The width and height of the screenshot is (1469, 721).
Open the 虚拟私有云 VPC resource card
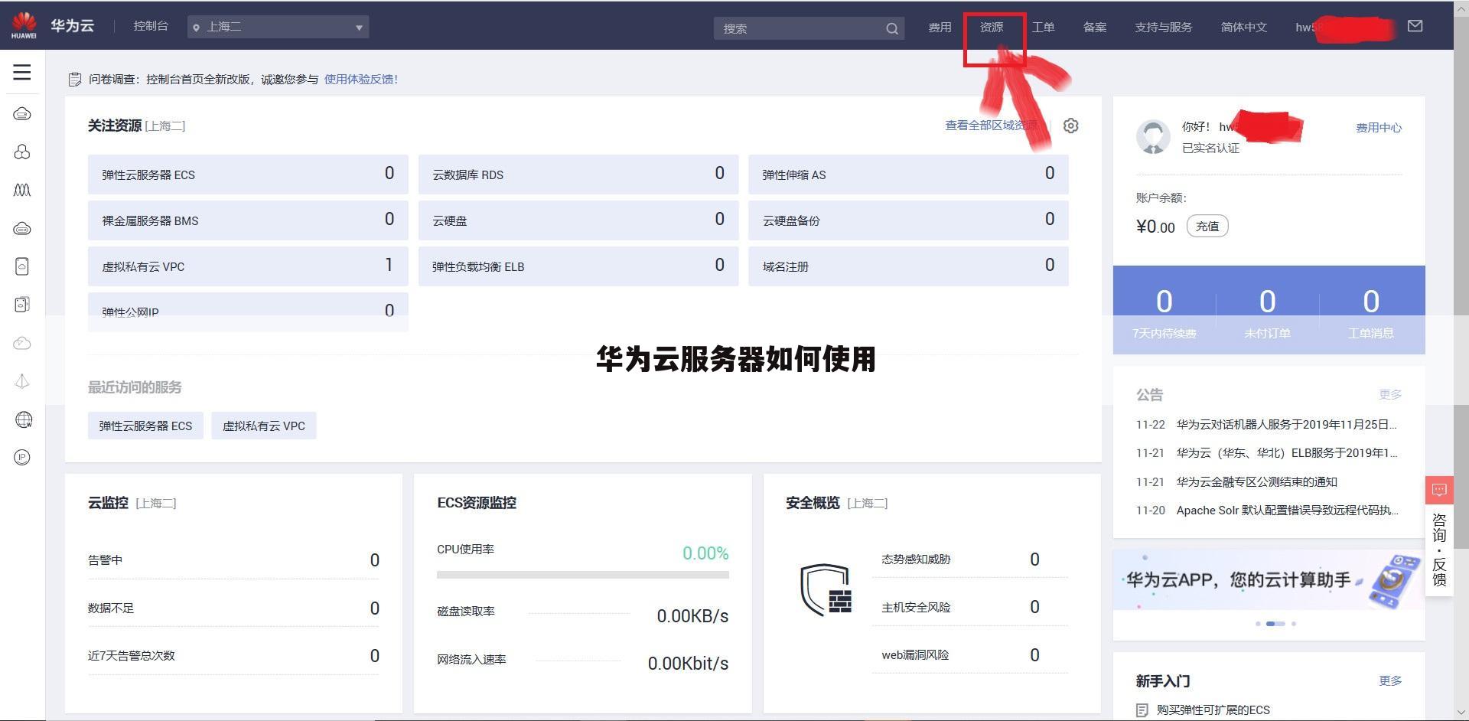[x=248, y=266]
